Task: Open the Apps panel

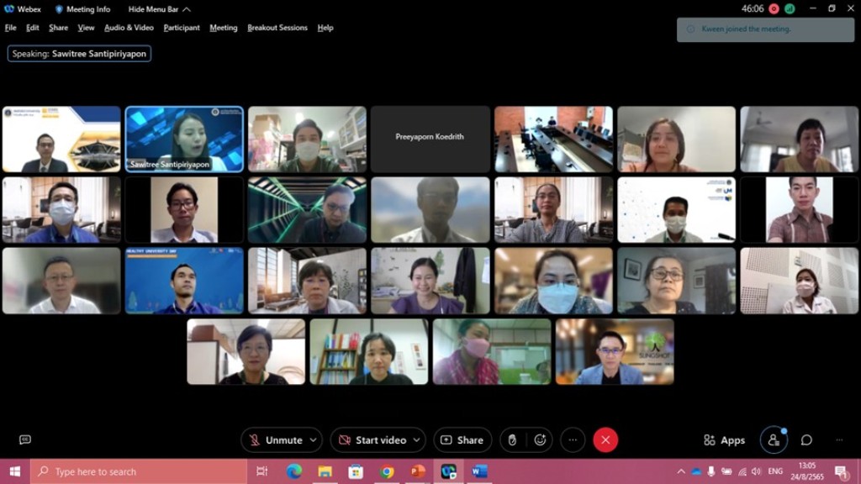Action: [x=724, y=440]
